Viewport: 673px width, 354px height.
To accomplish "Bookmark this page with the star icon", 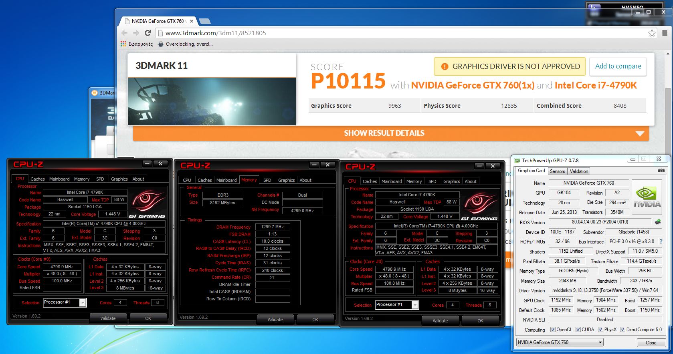I will coord(652,33).
